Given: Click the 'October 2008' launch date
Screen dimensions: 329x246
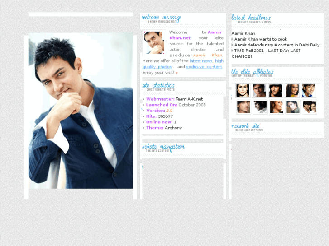Looking at the screenshot, I should (x=192, y=105).
